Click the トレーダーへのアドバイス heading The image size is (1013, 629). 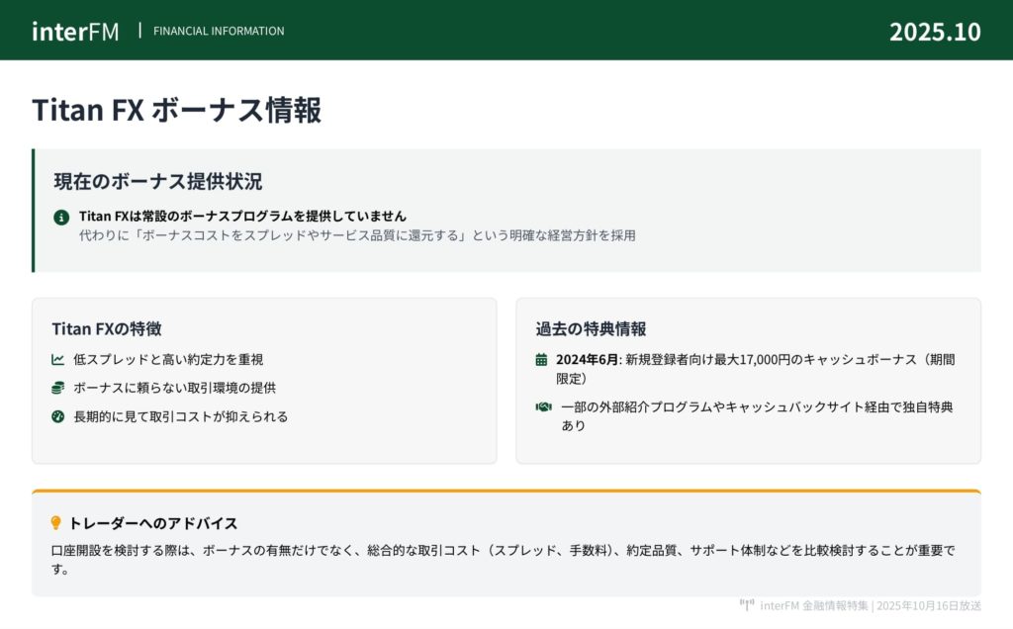[153, 523]
